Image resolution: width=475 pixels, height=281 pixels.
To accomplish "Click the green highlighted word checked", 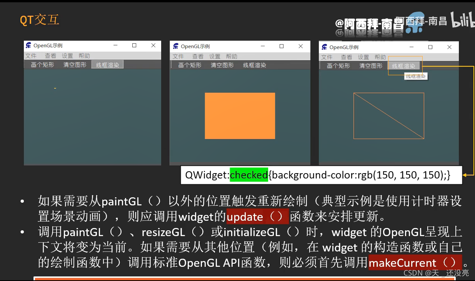I will coord(249,175).
